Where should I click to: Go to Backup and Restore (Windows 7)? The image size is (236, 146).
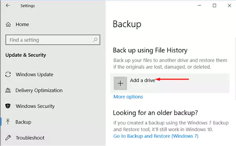[156, 136]
